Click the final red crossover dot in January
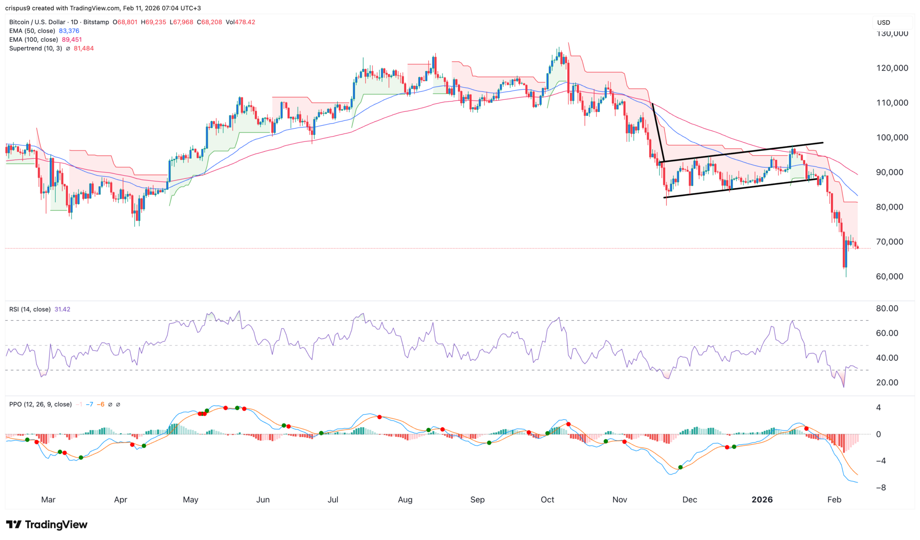This screenshot has height=540, width=920. click(x=806, y=429)
